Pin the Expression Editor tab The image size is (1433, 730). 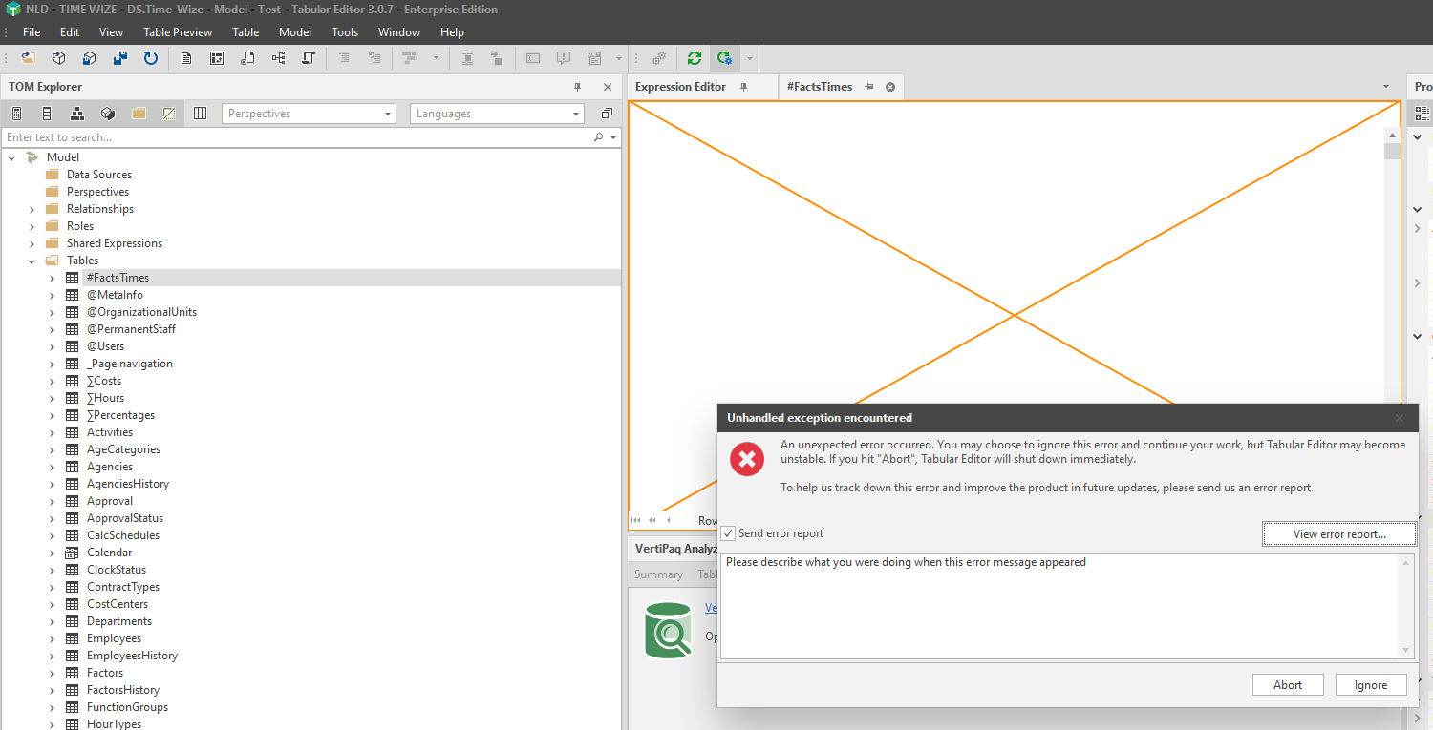744,87
